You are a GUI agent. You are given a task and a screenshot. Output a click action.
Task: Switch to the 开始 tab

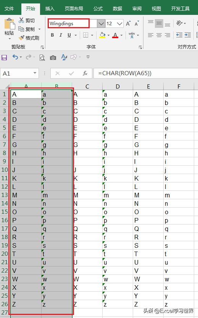(x=31, y=9)
